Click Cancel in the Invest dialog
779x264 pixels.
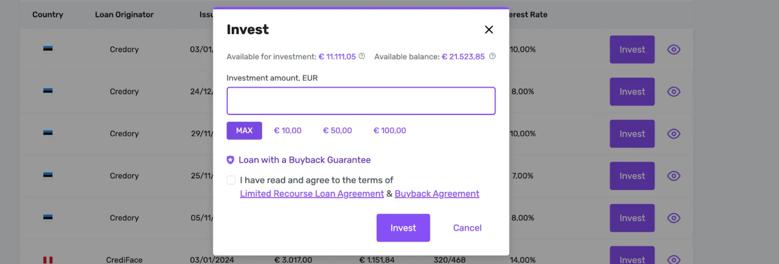tap(467, 228)
